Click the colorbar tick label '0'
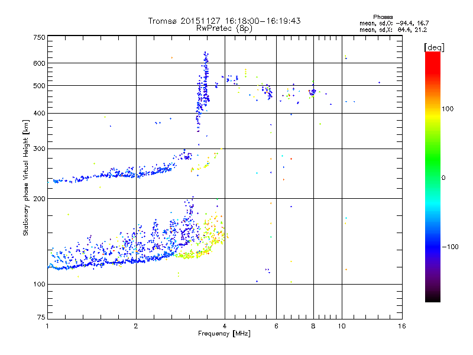Screen dimensions: 473x355 pyautogui.click(x=443, y=178)
